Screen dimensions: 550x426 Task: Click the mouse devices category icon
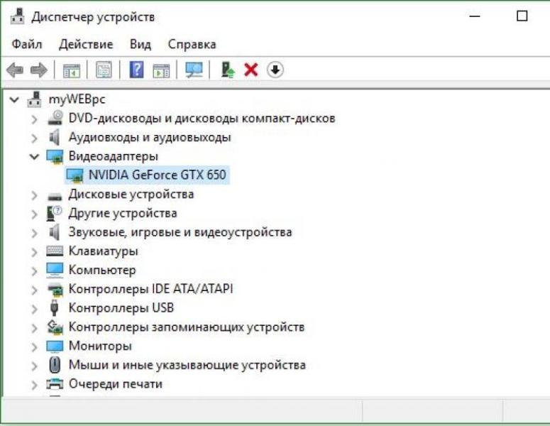(55, 365)
